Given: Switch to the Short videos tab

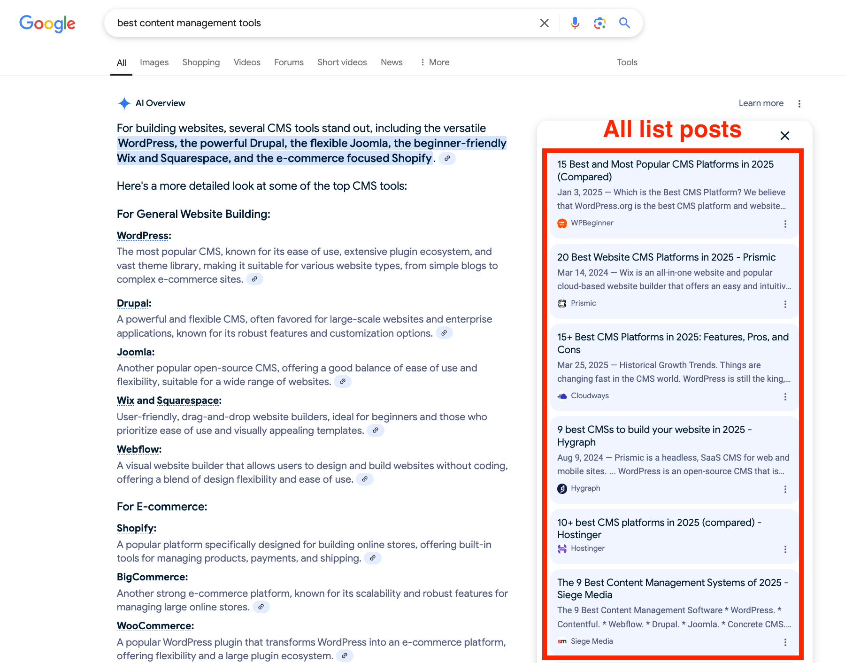Looking at the screenshot, I should point(342,62).
